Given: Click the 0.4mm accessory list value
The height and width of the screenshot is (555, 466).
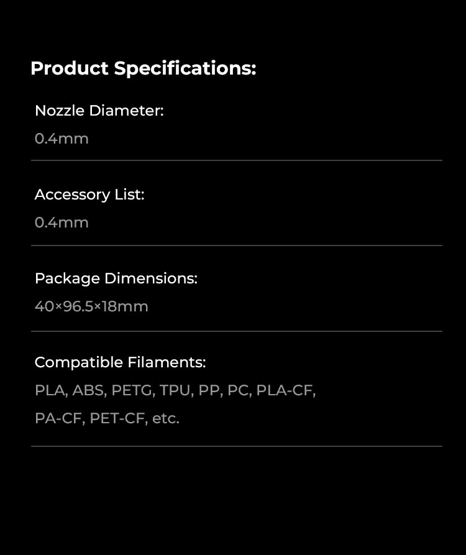Looking at the screenshot, I should (62, 222).
